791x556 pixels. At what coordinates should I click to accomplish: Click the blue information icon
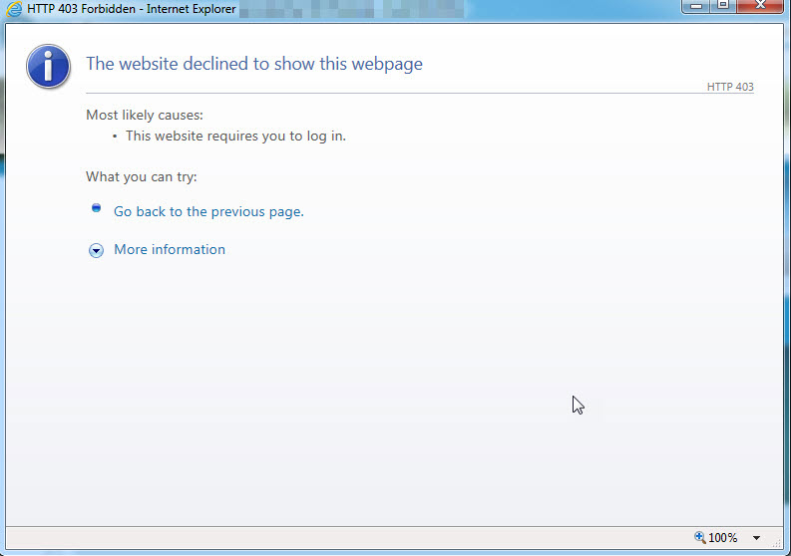49,66
